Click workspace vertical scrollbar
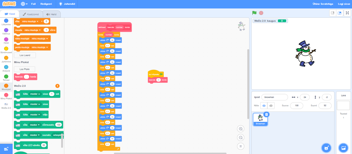The width and height of the screenshot is (352, 154). [248, 84]
